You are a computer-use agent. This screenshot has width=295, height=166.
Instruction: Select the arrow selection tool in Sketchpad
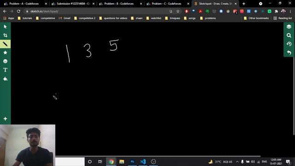pos(5,27)
